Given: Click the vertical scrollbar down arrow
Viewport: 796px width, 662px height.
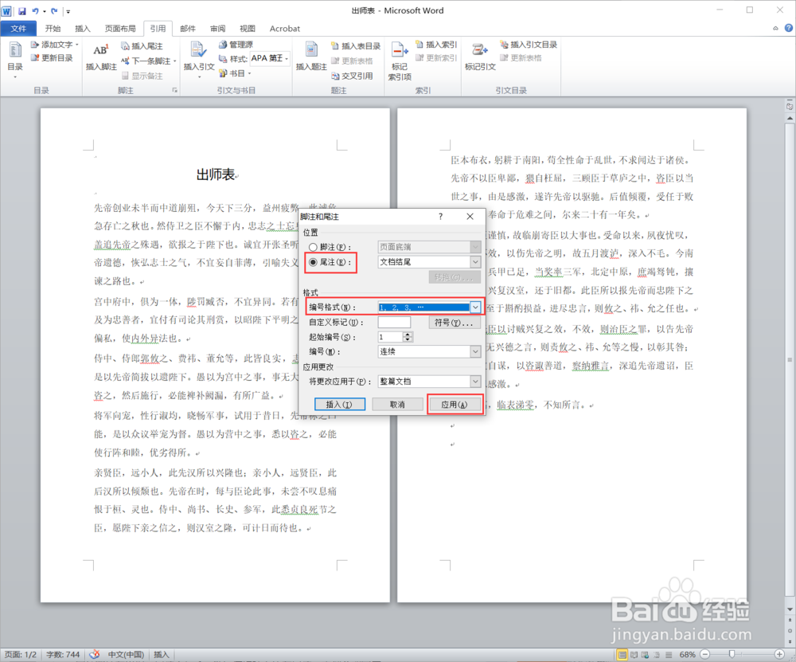Looking at the screenshot, I should tap(790, 609).
